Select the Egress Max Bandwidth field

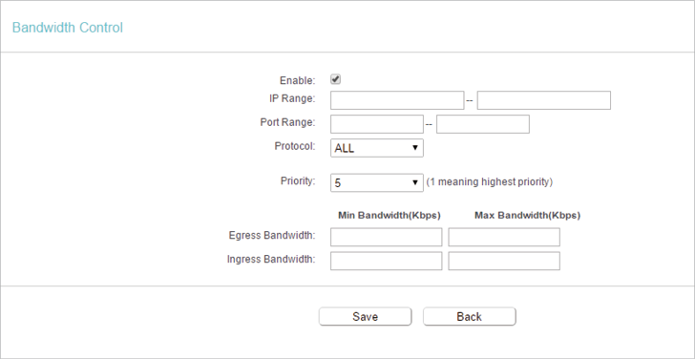coord(504,237)
